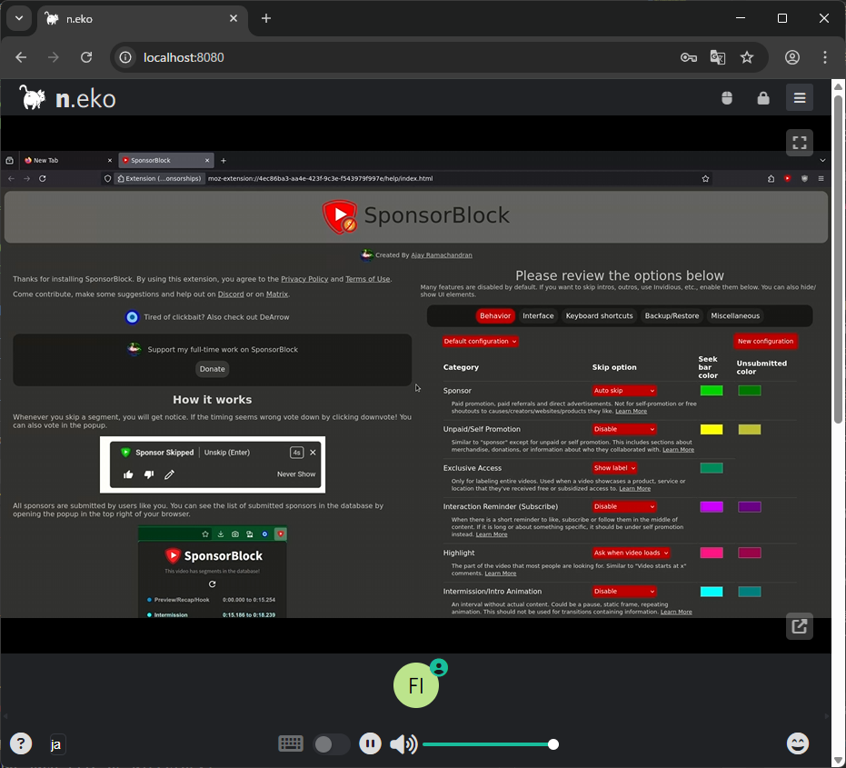Click the FI member avatar
Viewport: 846px width, 768px height.
[x=416, y=685]
